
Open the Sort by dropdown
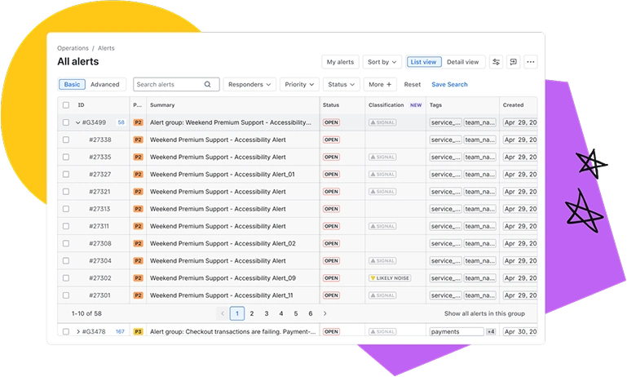pyautogui.click(x=382, y=62)
